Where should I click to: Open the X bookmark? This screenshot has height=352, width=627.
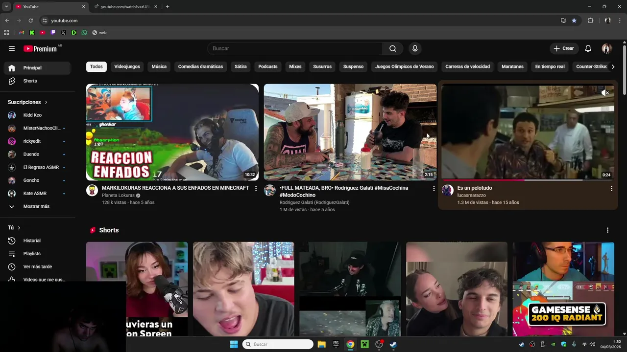(x=63, y=33)
